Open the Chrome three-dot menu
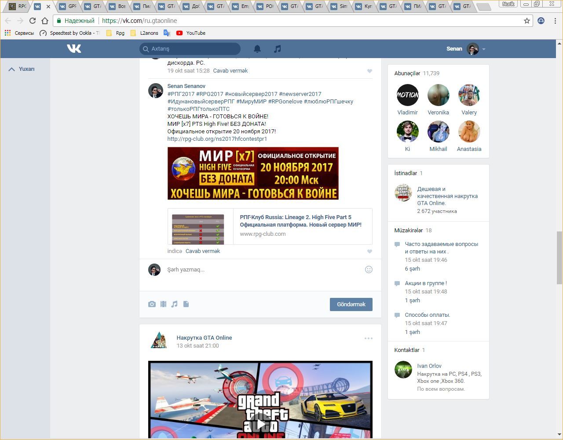This screenshot has height=440, width=563. (556, 21)
